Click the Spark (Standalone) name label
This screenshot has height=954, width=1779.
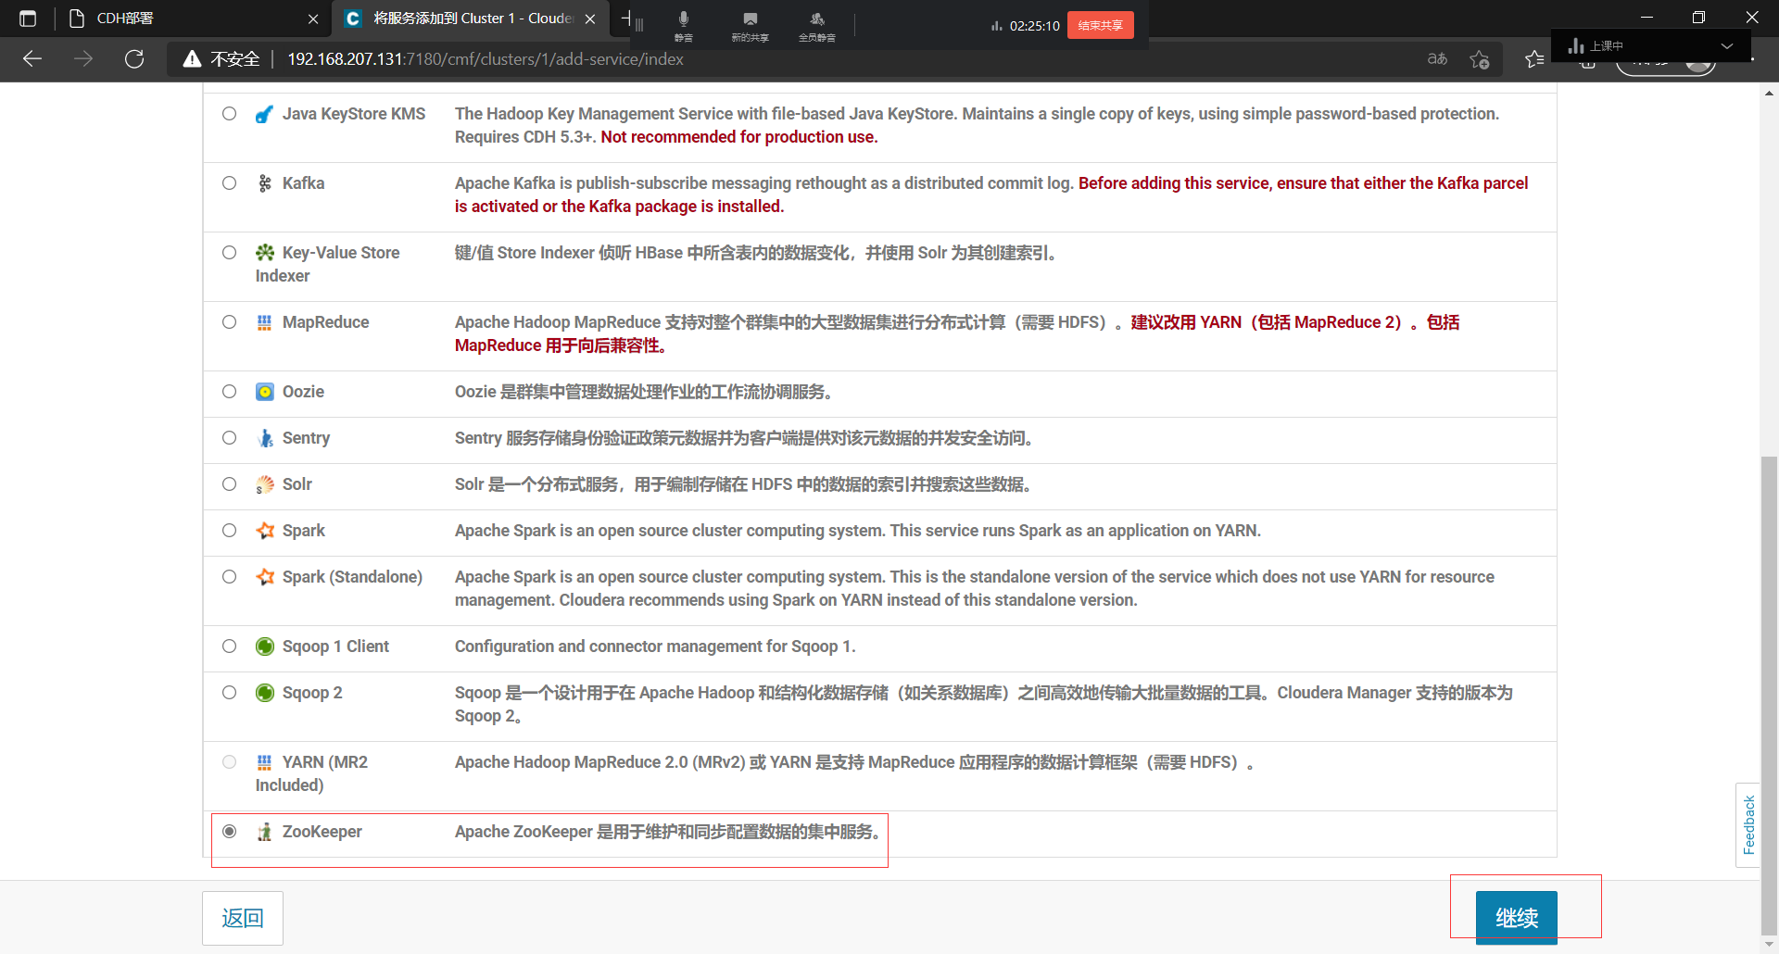click(352, 577)
